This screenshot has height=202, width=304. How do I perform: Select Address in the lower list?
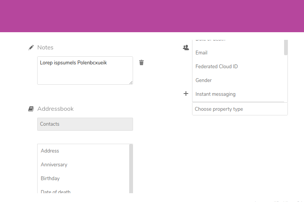83,151
